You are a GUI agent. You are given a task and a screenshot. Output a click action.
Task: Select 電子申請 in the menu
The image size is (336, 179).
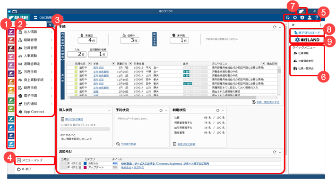point(35,96)
